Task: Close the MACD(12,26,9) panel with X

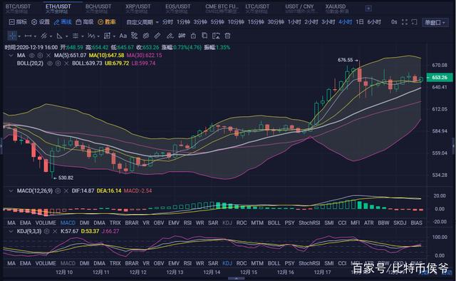Action: (x=66, y=190)
